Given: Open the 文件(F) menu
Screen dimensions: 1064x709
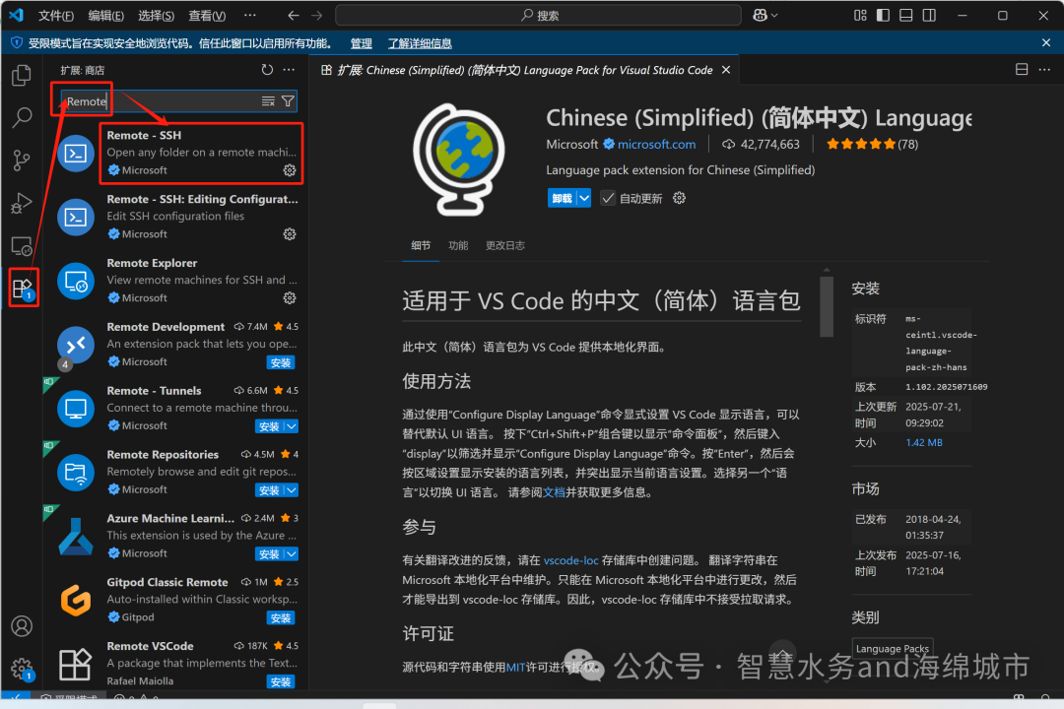Looking at the screenshot, I should [x=55, y=15].
